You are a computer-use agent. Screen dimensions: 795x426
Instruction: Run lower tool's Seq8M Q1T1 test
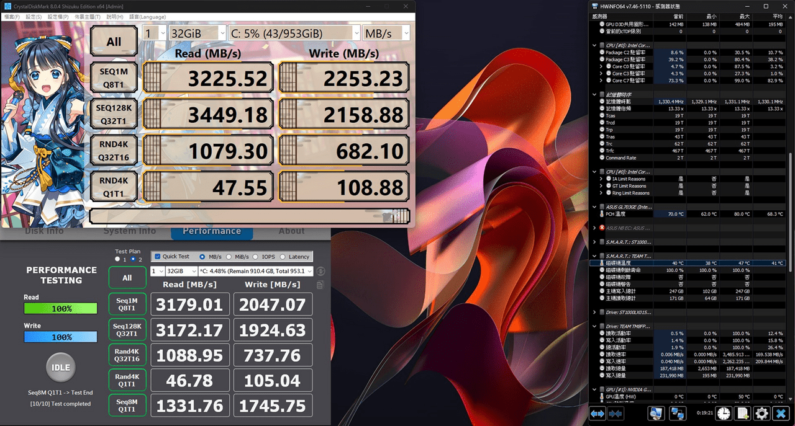127,406
